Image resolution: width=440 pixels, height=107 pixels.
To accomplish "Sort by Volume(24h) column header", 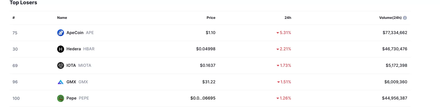I will point(390,18).
